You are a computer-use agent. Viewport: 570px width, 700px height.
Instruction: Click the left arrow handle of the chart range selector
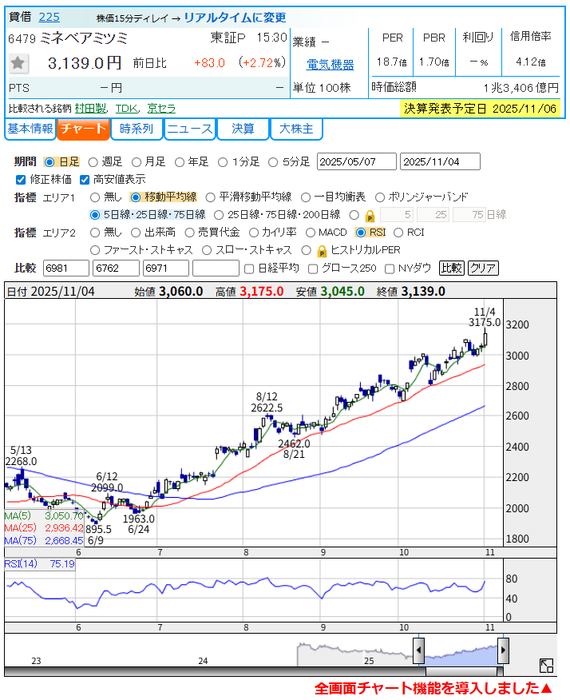(x=418, y=650)
